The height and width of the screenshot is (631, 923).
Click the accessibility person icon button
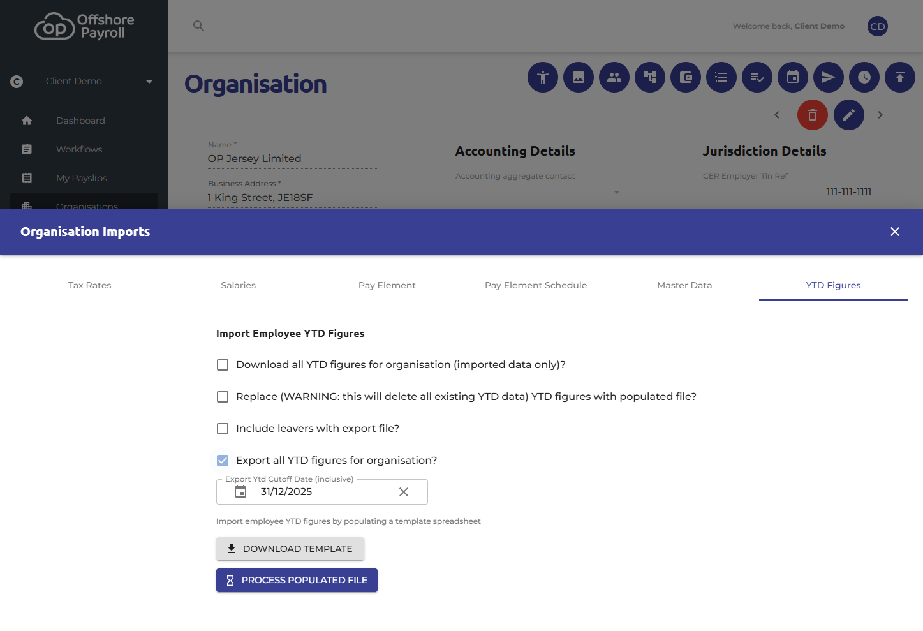pyautogui.click(x=543, y=77)
